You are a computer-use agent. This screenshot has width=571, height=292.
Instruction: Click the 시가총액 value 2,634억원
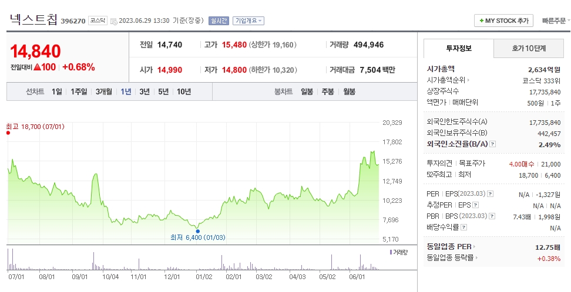[544, 69]
